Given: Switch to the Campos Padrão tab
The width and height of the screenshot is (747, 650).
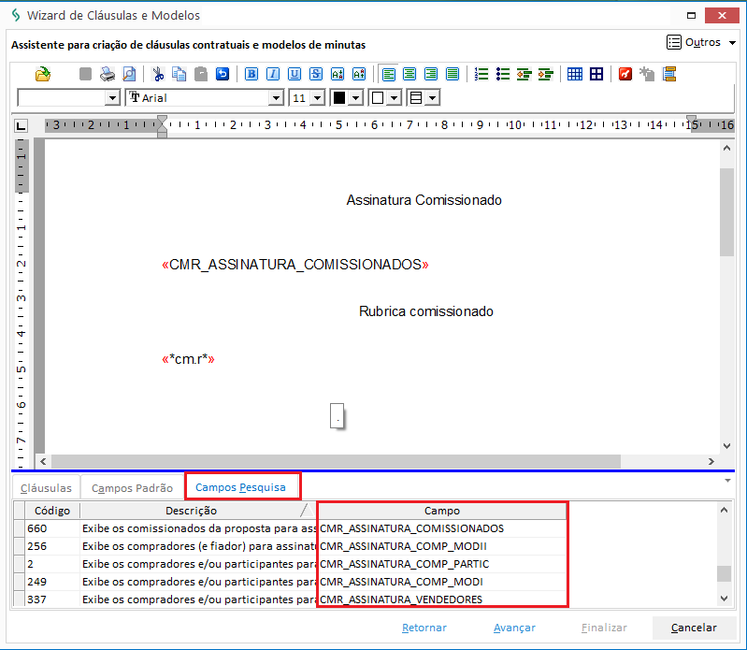Looking at the screenshot, I should pos(132,488).
